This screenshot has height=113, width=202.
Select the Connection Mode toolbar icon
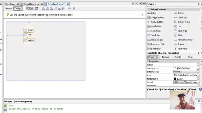(32, 8)
